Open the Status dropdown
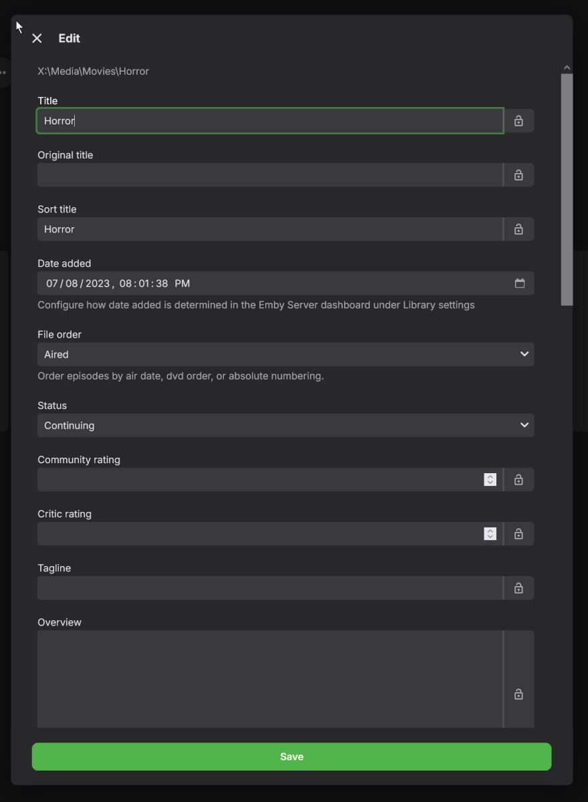Screen dimensions: 588x802 pyautogui.click(x=285, y=425)
